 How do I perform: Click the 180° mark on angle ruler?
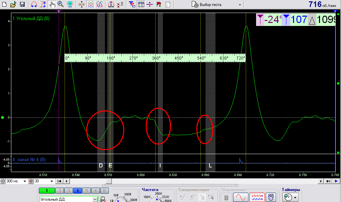pyautogui.click(x=111, y=58)
